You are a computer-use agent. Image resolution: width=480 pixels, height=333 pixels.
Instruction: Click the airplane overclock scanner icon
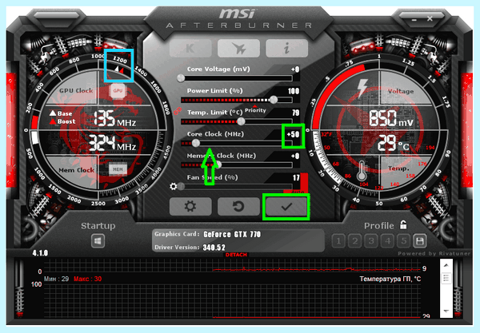pyautogui.click(x=238, y=48)
